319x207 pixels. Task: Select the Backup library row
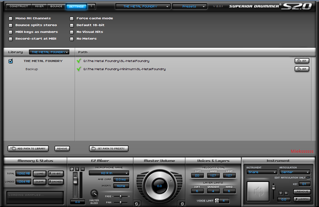(32, 69)
